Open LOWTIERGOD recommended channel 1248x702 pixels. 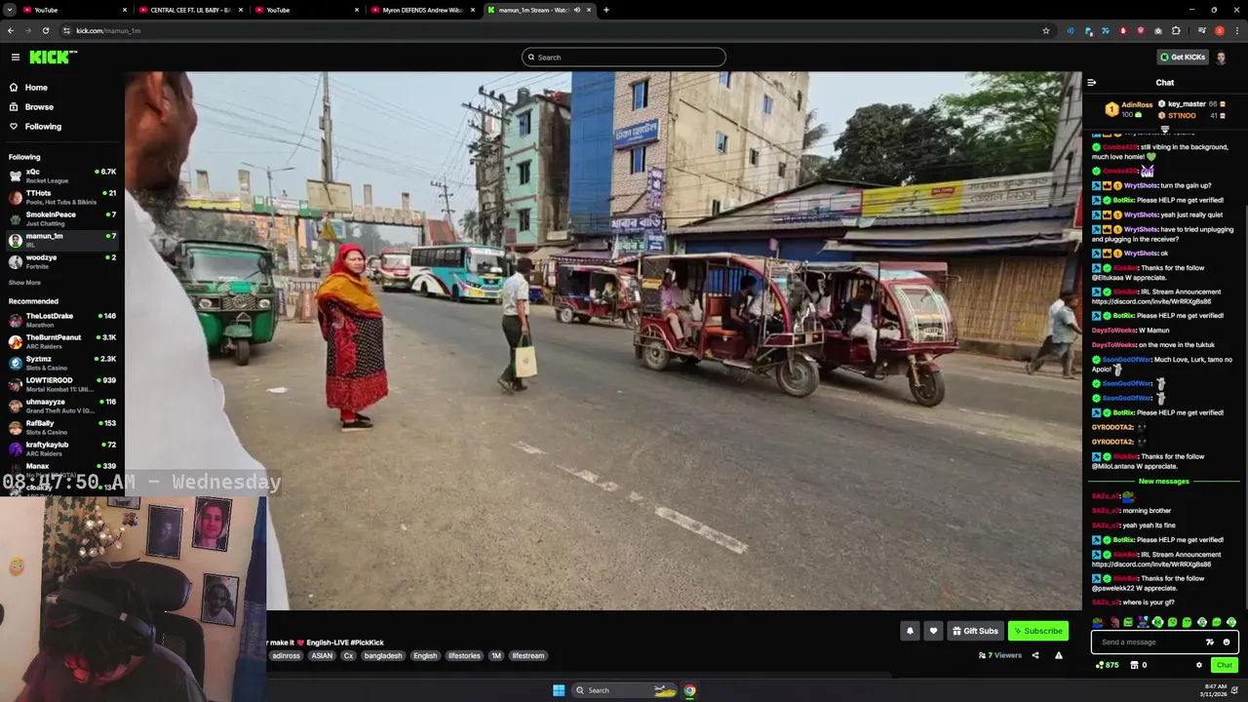(62, 384)
